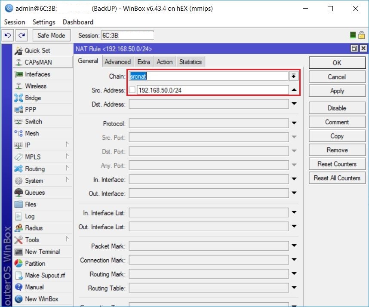Open the Routing submenu
This screenshot has width=369, height=307.
click(43, 169)
